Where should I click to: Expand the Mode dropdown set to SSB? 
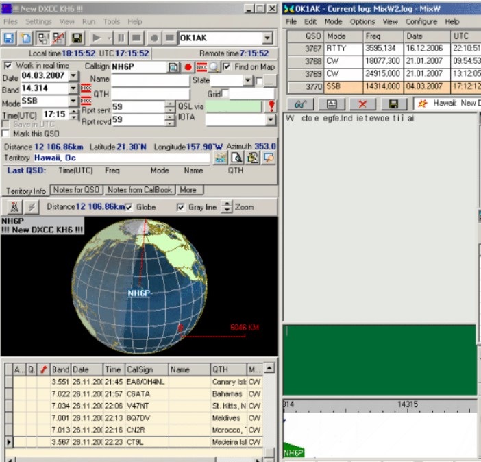[73, 101]
